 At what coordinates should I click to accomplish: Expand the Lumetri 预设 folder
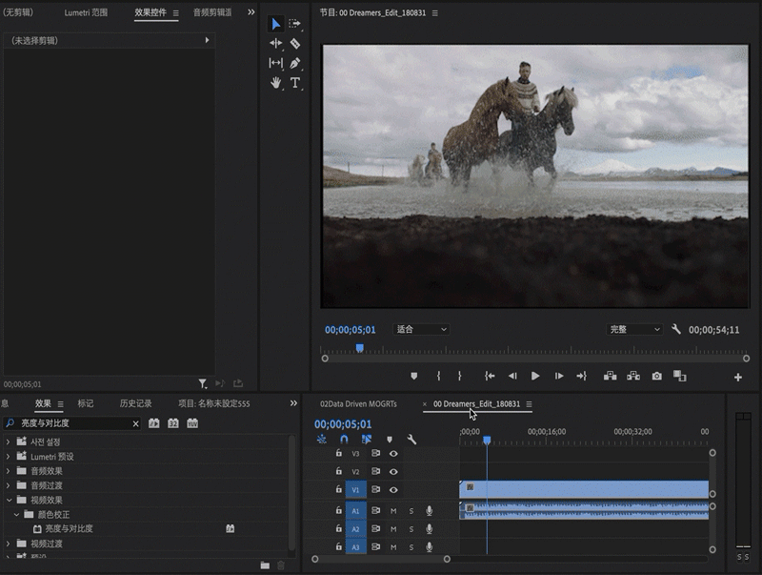9,457
